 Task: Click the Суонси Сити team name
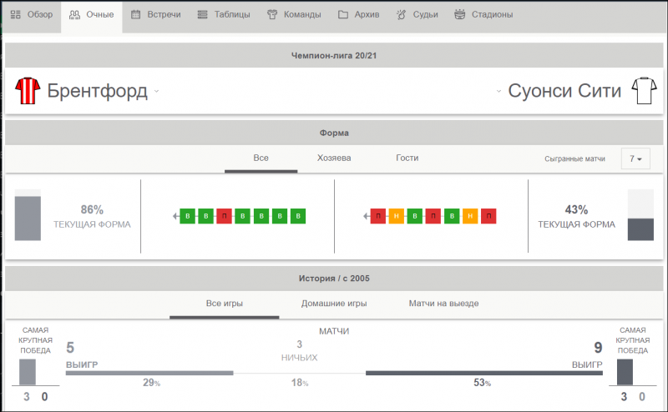point(564,91)
